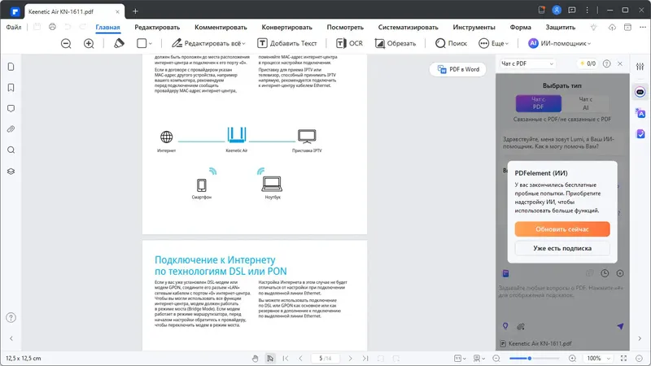Click the Обновить сейчас button
Screen dimensions: 651x366
pos(562,229)
